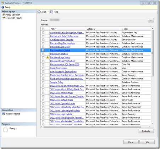160x149 pixels.
Task: Open the Data and Log File Location link
Action: coord(62,43)
